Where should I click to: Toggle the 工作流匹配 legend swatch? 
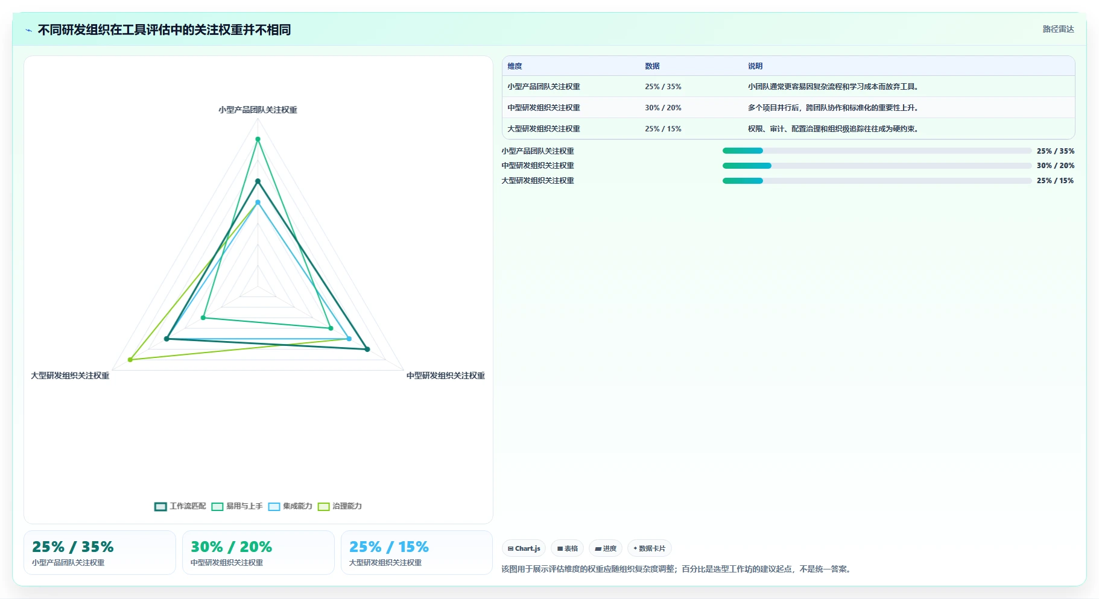point(160,507)
